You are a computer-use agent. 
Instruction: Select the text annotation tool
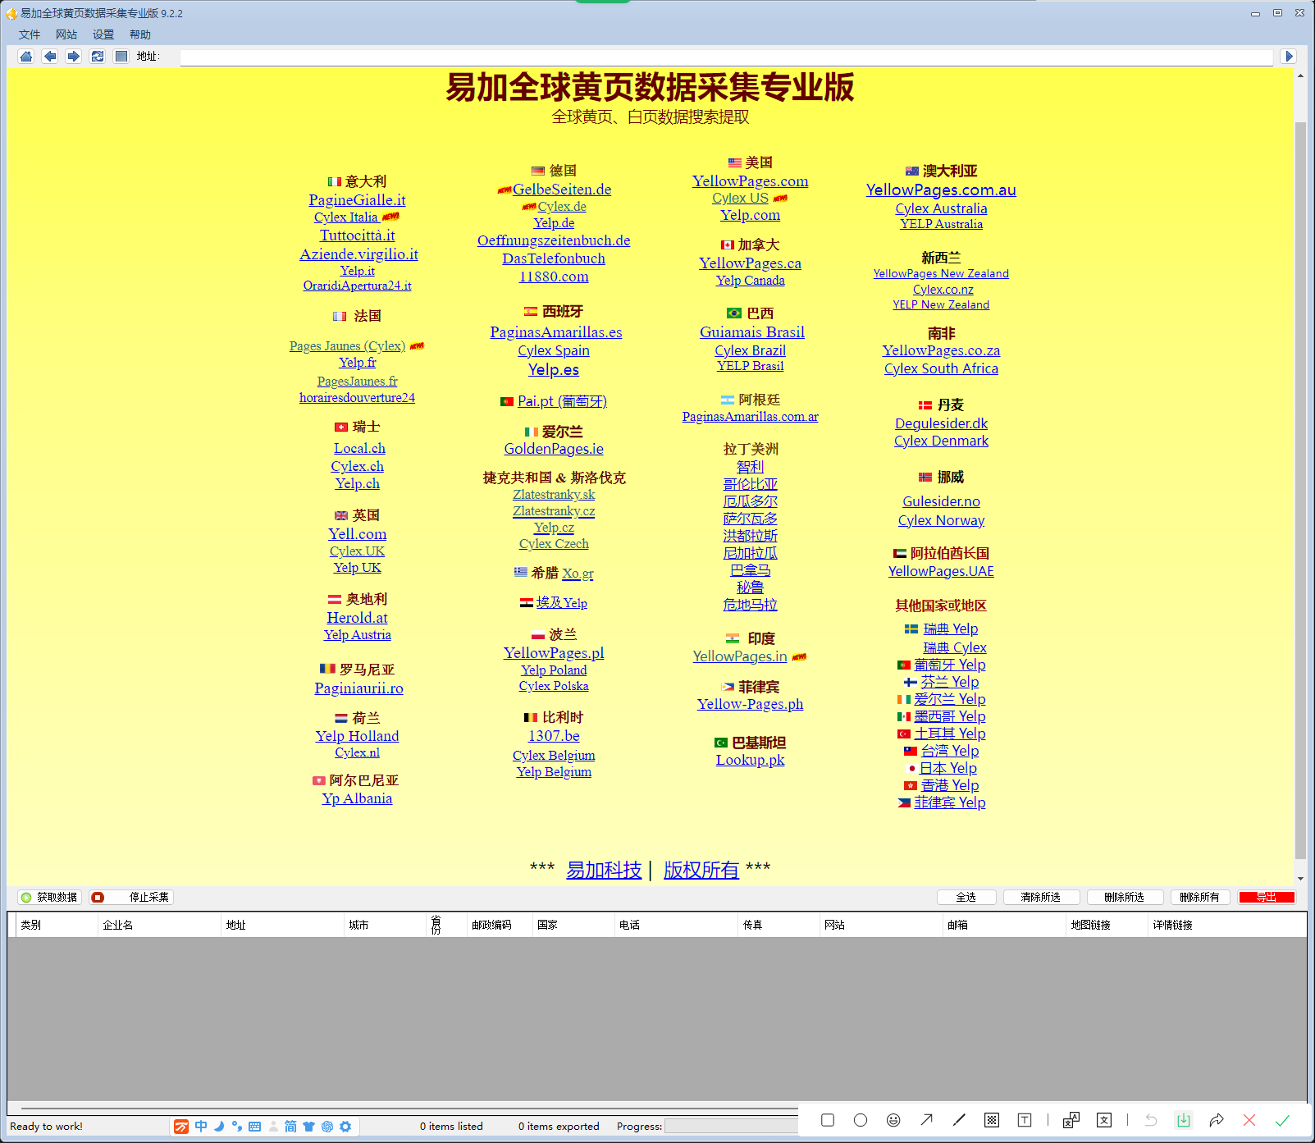click(1025, 1120)
